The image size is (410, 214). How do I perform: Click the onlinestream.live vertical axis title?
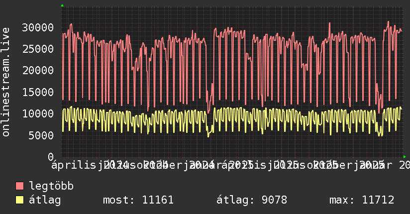point(5,82)
